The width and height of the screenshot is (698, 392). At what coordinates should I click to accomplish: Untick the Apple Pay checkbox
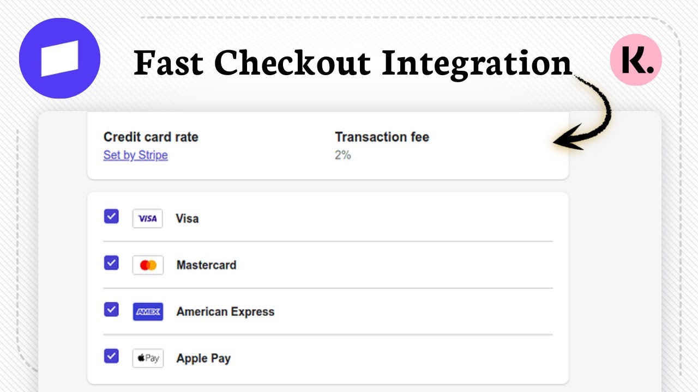coord(111,357)
